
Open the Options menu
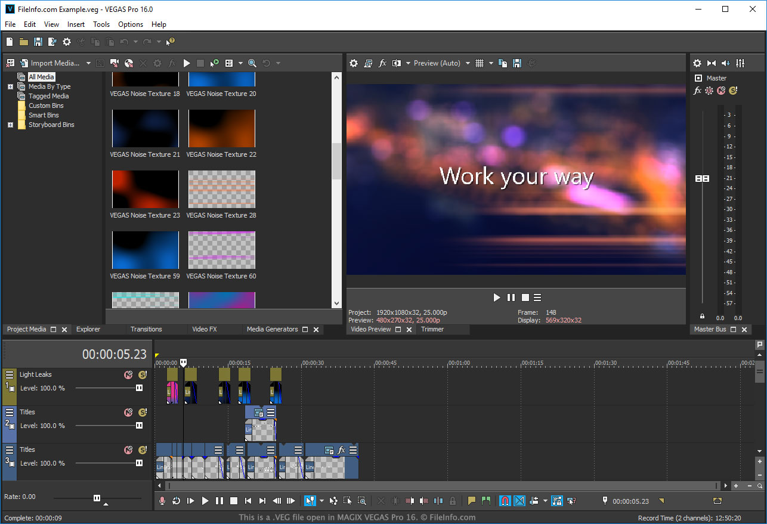(131, 24)
